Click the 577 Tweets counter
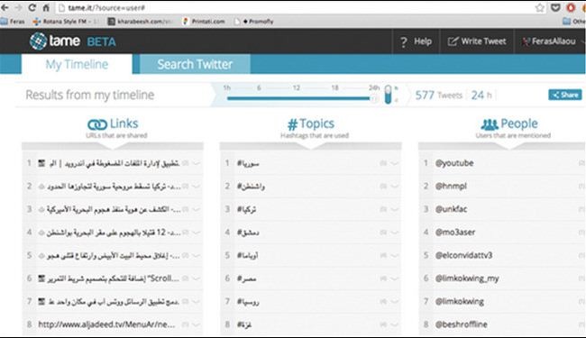 tap(439, 96)
